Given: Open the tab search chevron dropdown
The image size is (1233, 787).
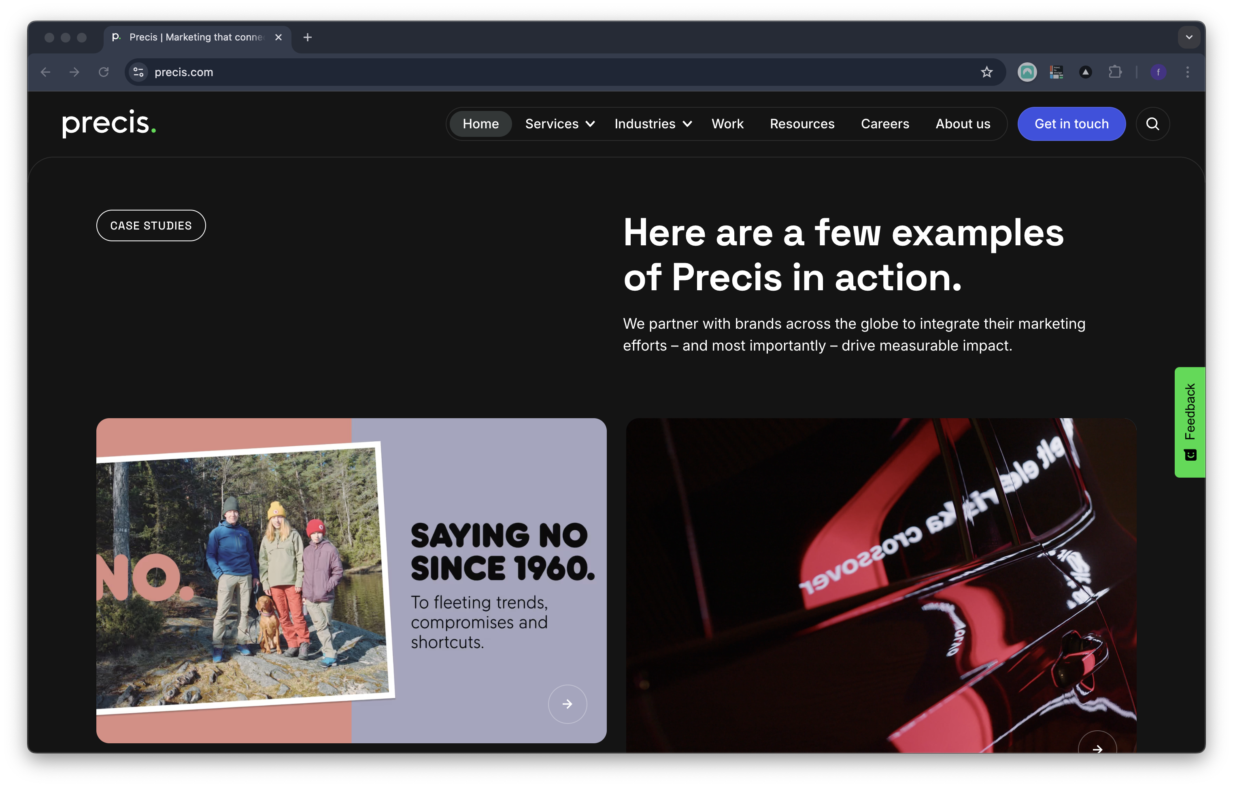Looking at the screenshot, I should click(x=1188, y=37).
